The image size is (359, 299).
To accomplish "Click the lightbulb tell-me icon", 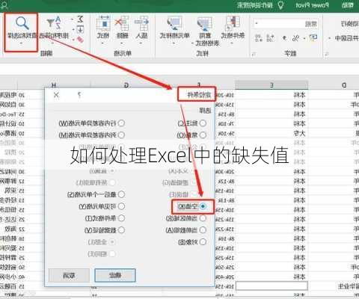I will pos(280,5).
